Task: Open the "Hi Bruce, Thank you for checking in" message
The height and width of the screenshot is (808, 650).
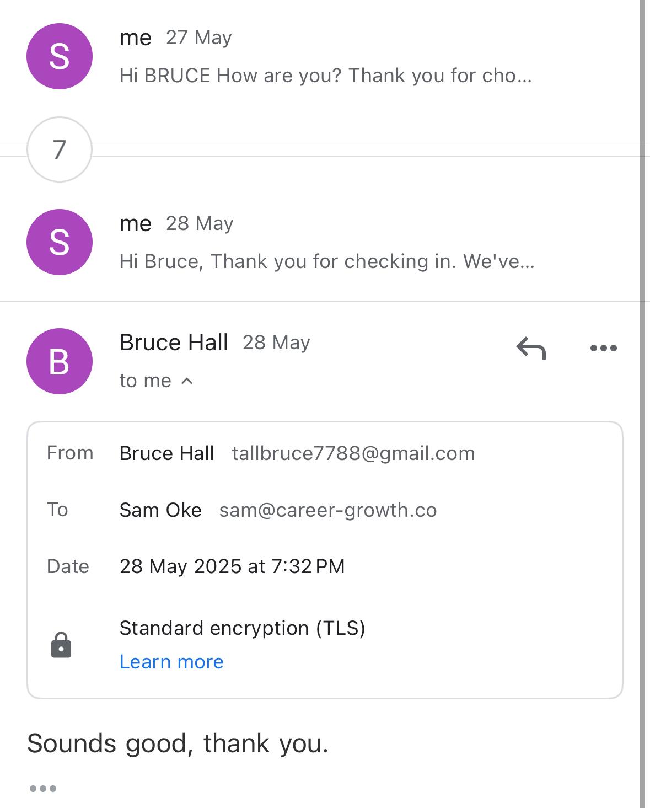Action: point(326,261)
